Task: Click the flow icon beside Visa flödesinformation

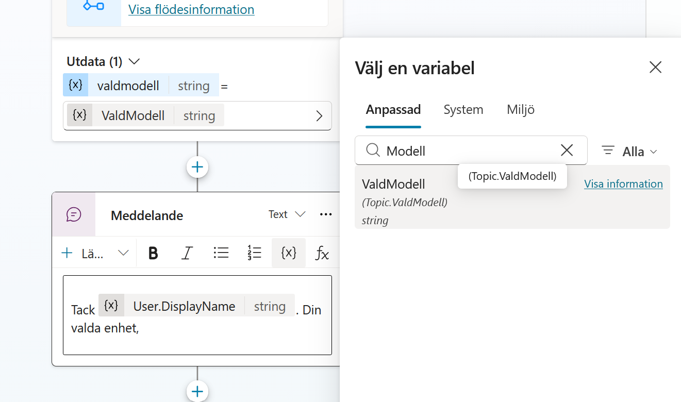Action: pos(94,6)
